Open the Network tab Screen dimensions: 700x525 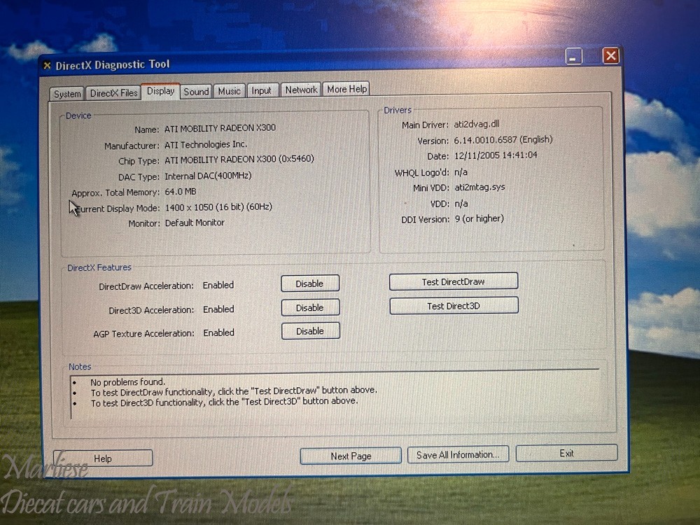[301, 90]
